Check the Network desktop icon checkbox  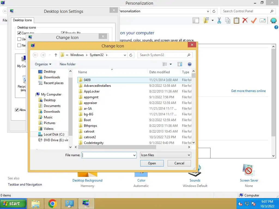click(x=19, y=45)
